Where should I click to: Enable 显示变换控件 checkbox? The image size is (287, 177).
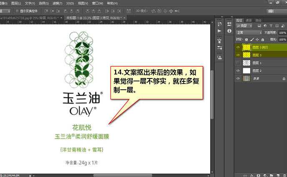click(x=17, y=11)
